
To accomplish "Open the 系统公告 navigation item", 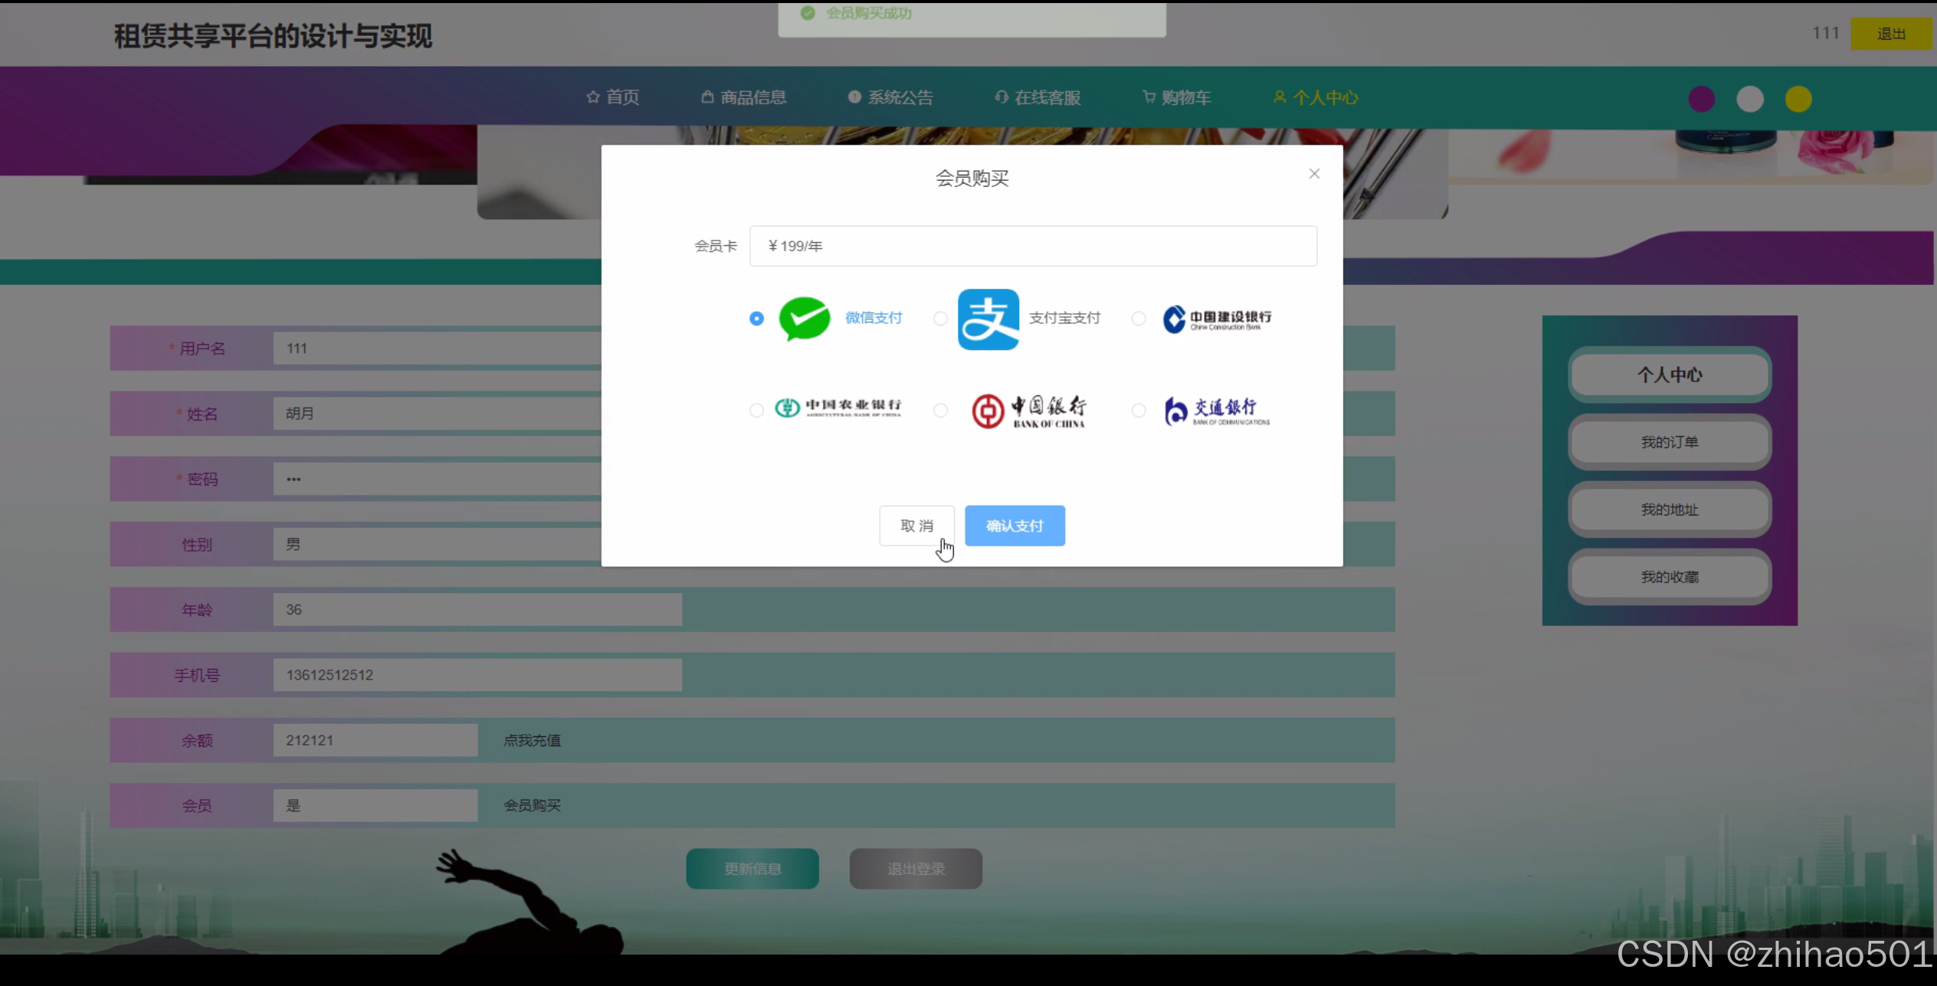I will click(x=891, y=97).
